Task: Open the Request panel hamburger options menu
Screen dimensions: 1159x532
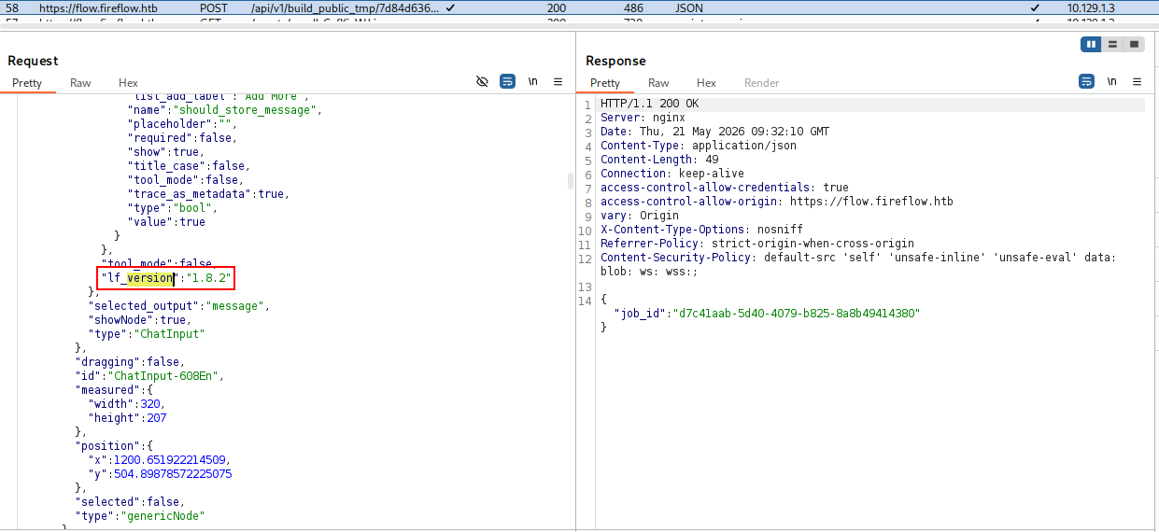Action: [x=558, y=82]
